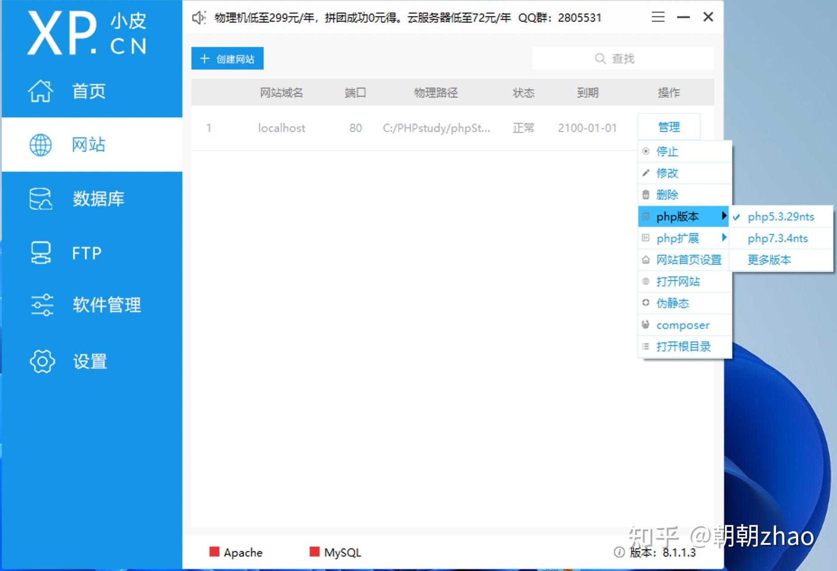837x571 pixels.
Task: Click the red Apache status indicator
Action: click(x=214, y=551)
